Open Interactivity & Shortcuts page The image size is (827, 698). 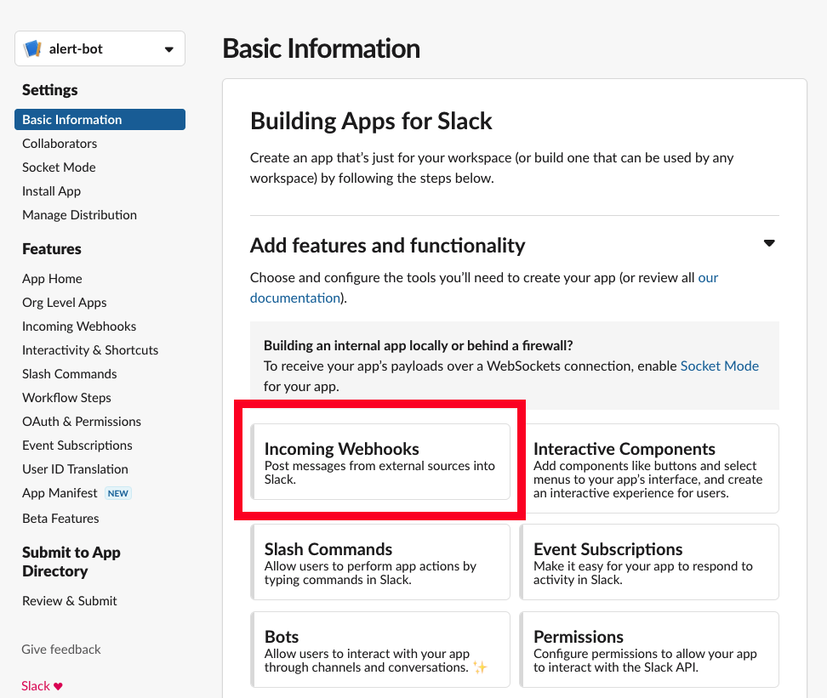pyautogui.click(x=90, y=350)
